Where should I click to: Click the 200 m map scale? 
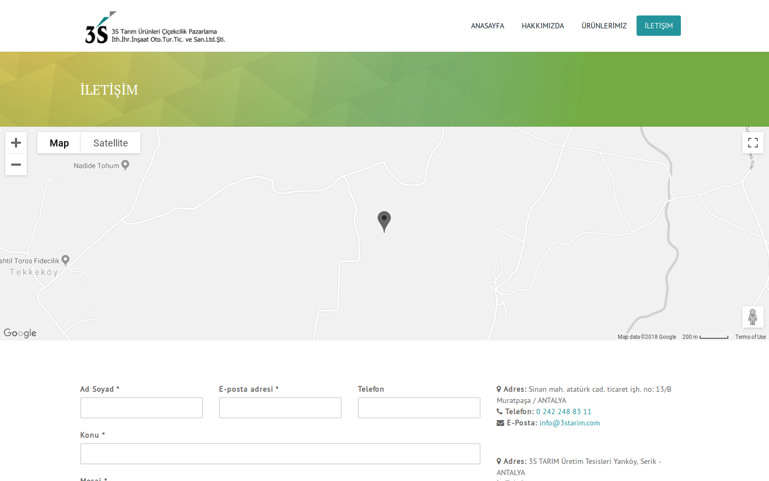(x=705, y=337)
